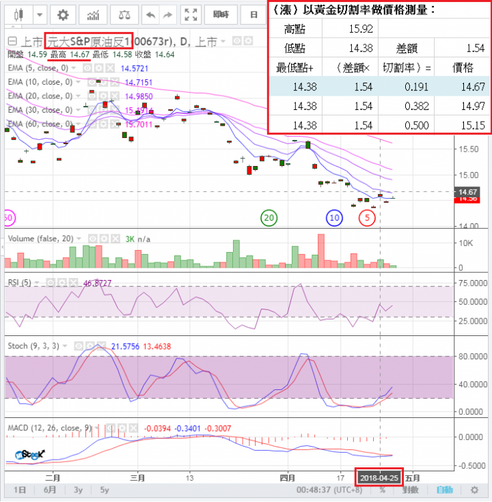Hide the EMA 5 indicator
Image resolution: width=492 pixels, height=502 pixels.
(87, 68)
